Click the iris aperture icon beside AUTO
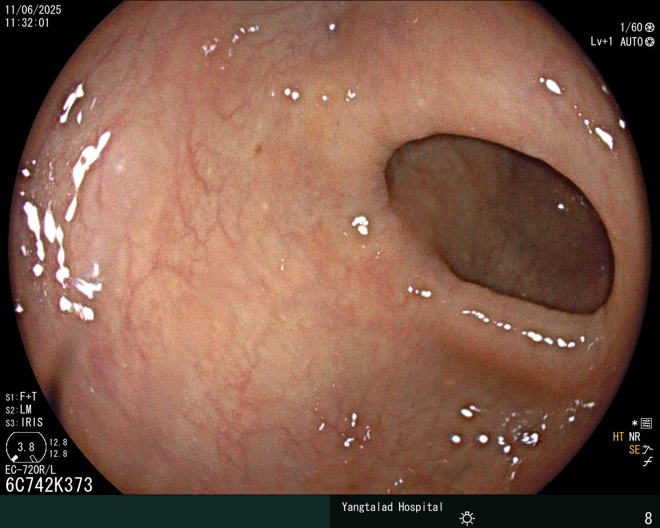The height and width of the screenshot is (528, 660). pos(650,42)
